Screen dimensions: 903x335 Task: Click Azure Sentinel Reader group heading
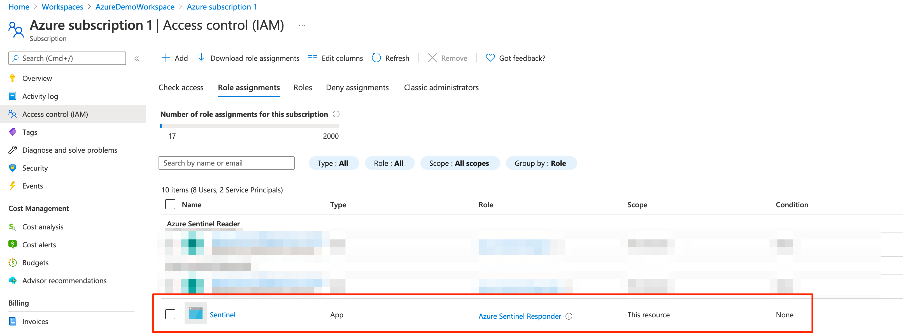pyautogui.click(x=203, y=224)
